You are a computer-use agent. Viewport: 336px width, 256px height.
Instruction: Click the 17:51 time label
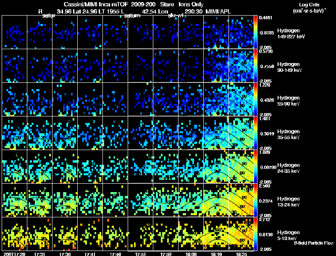[x=141, y=254]
